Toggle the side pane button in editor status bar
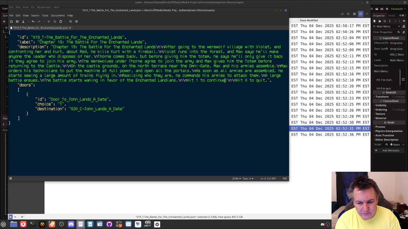This screenshot has width=408, height=229. (11, 178)
